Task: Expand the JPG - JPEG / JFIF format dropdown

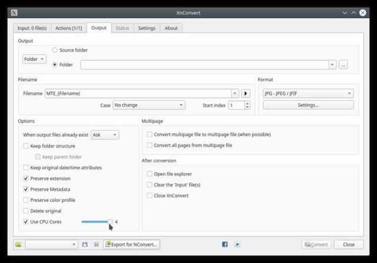Action: pyautogui.click(x=308, y=93)
